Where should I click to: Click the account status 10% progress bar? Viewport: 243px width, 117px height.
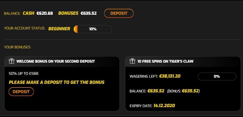pos(93,29)
